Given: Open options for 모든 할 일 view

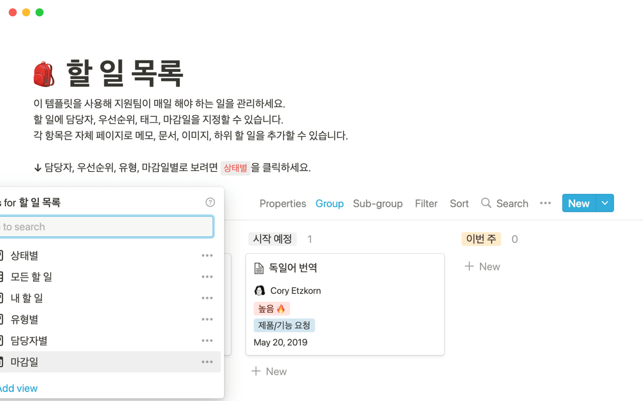Looking at the screenshot, I should [x=207, y=277].
